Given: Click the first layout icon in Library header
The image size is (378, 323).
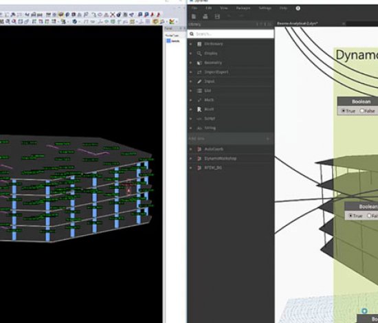Looking at the screenshot, I should point(257,24).
